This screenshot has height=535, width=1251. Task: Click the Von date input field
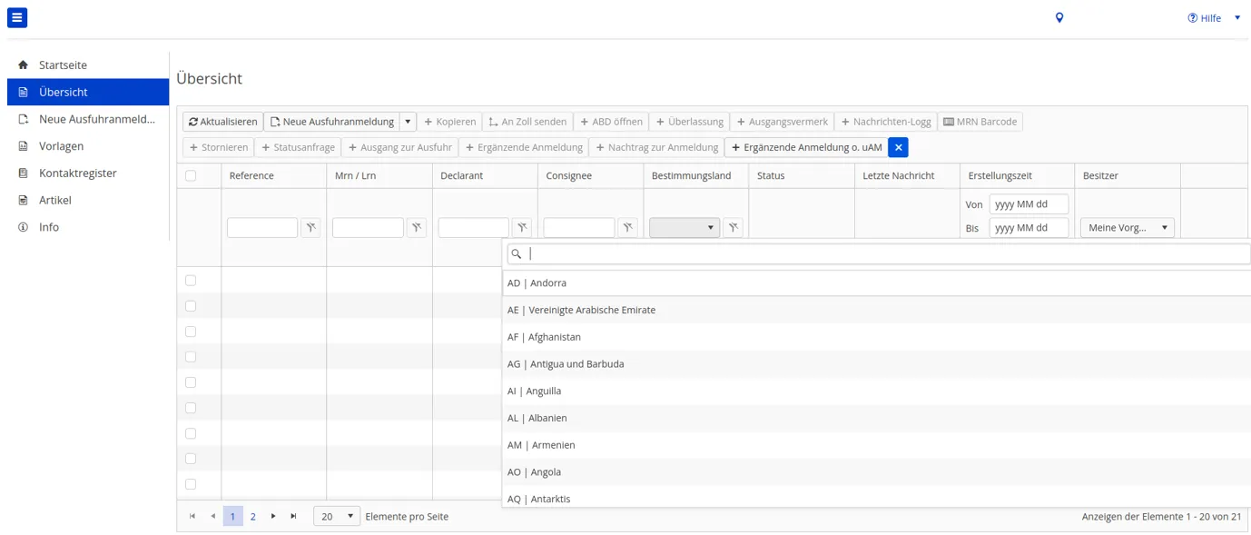1028,204
